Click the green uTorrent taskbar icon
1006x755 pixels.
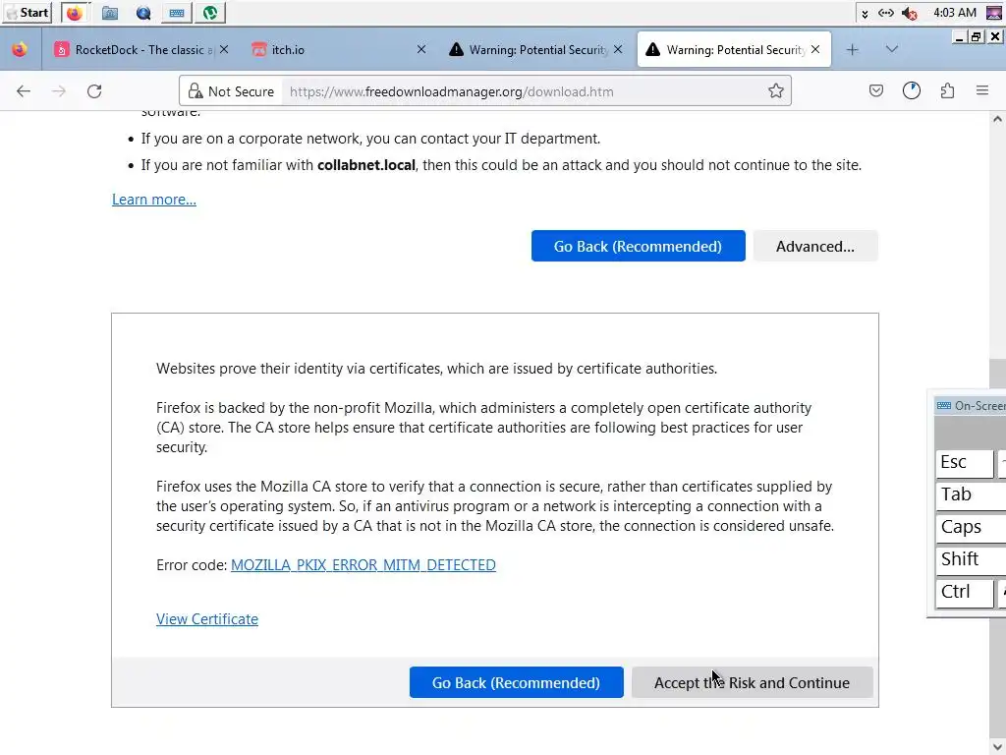tap(210, 13)
